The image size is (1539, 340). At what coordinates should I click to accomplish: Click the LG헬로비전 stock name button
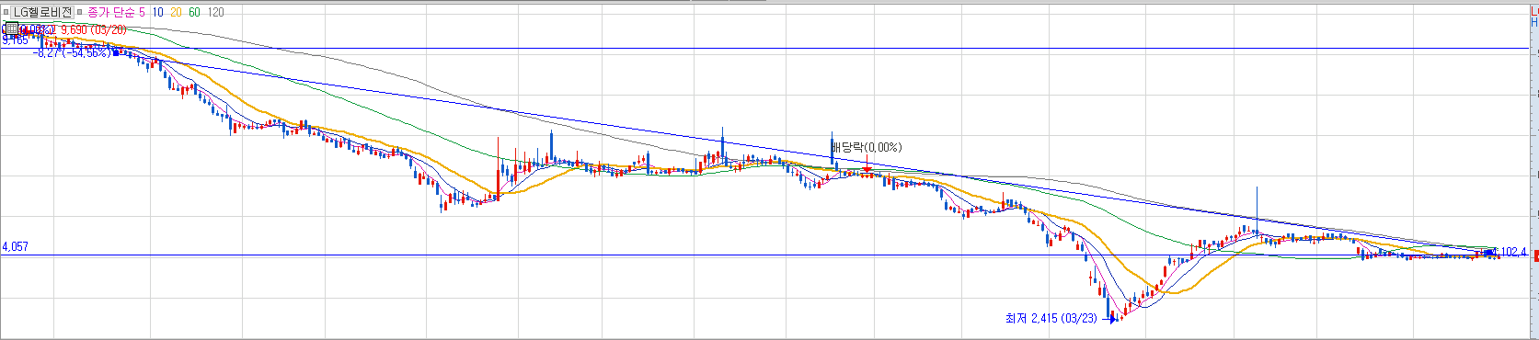42,12
